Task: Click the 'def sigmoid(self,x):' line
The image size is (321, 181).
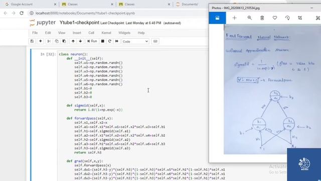Action: (x=86, y=106)
